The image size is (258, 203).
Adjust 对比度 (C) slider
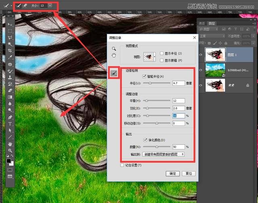[x=148, y=116]
